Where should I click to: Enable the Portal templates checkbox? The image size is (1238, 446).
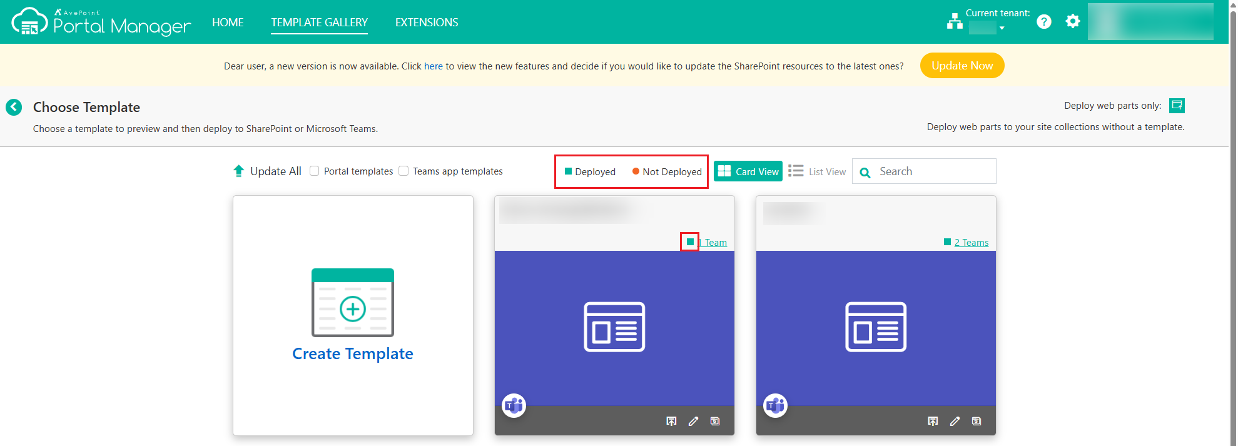click(315, 171)
